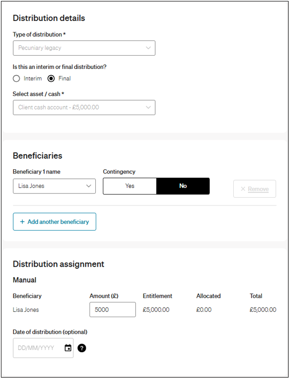Click the chevron arrow in Type of distribution
This screenshot has height=378, width=289.
pyautogui.click(x=148, y=48)
